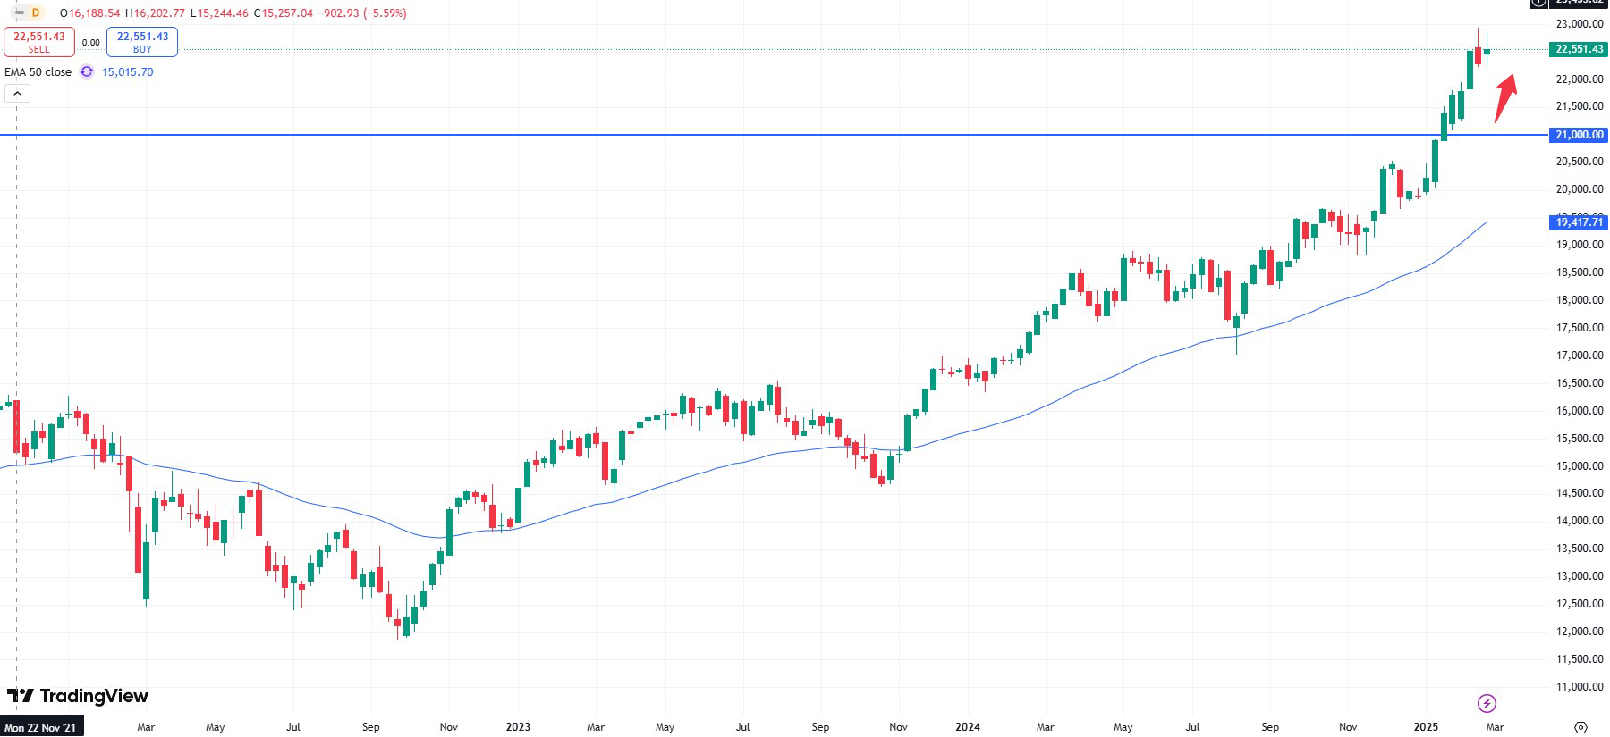The height and width of the screenshot is (737, 1610).
Task: Click the TradingView logo
Action: coord(78,696)
